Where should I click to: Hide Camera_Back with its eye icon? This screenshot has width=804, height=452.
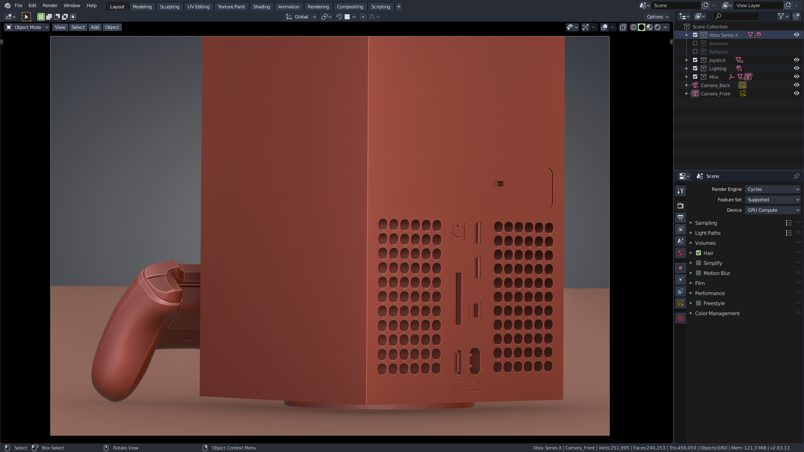pos(796,85)
